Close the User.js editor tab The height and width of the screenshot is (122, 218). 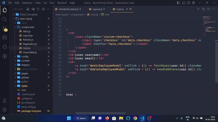click(x=130, y=9)
